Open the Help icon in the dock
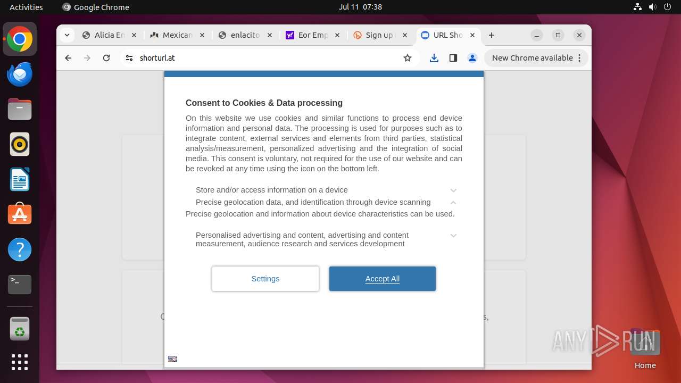Viewport: 681px width, 383px height. [20, 249]
